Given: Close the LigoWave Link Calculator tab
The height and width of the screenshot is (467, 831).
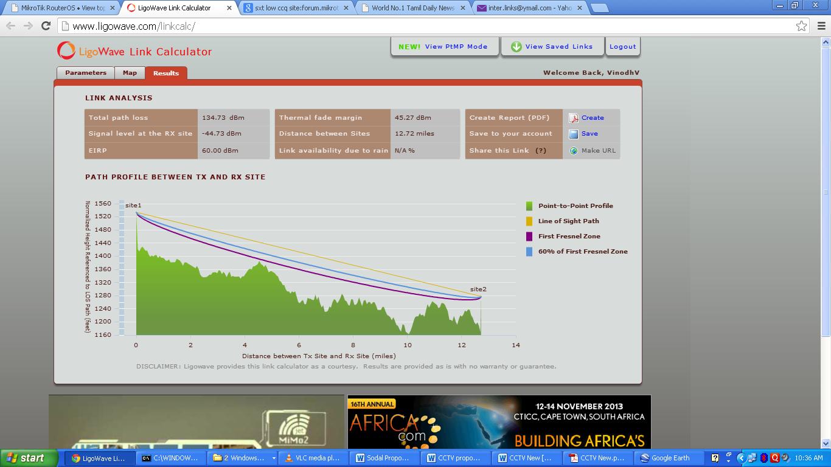Looking at the screenshot, I should click(229, 8).
